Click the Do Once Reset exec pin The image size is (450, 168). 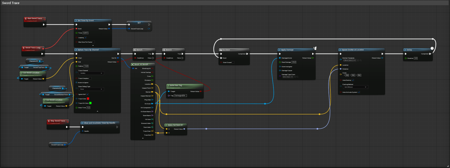[221, 58]
